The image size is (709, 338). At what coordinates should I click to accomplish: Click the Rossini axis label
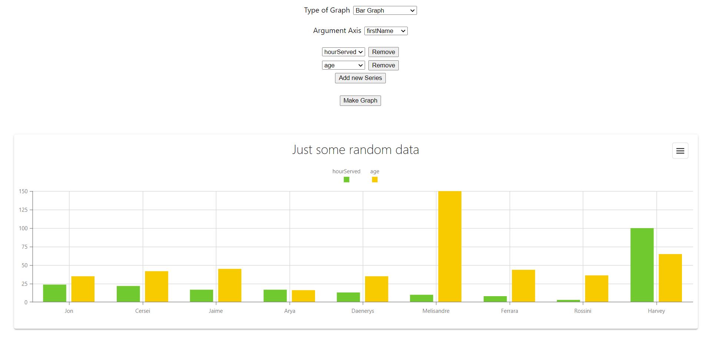(583, 311)
